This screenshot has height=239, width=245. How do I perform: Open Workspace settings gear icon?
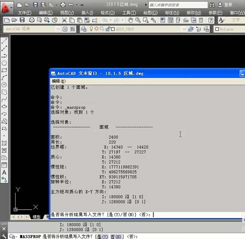click(65, 29)
